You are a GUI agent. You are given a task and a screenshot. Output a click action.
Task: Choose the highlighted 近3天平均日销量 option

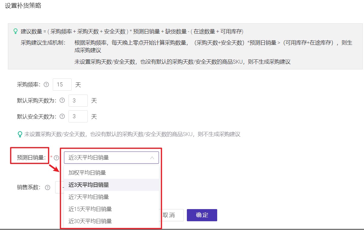(89, 185)
